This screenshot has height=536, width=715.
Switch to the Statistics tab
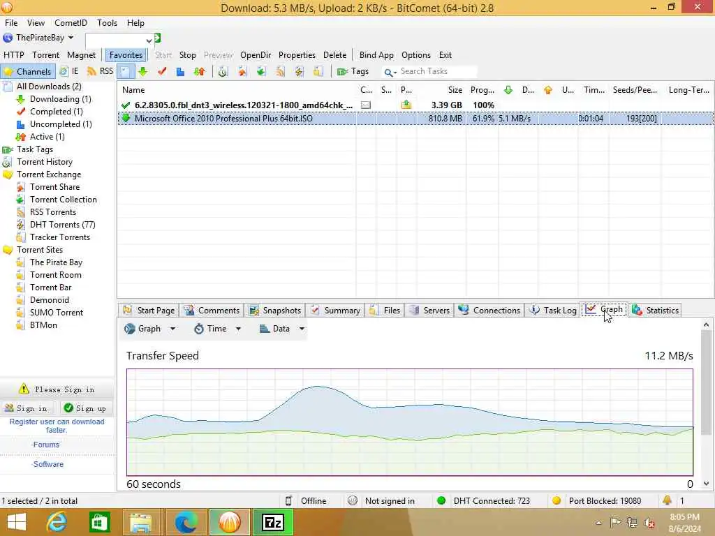tap(655, 311)
